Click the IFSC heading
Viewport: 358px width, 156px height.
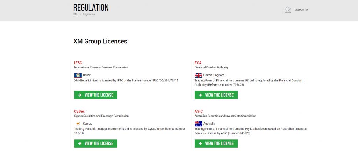tap(78, 63)
